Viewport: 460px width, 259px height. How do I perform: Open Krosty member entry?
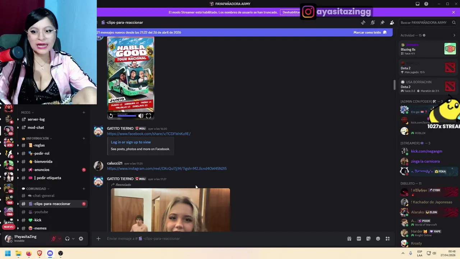(x=428, y=244)
